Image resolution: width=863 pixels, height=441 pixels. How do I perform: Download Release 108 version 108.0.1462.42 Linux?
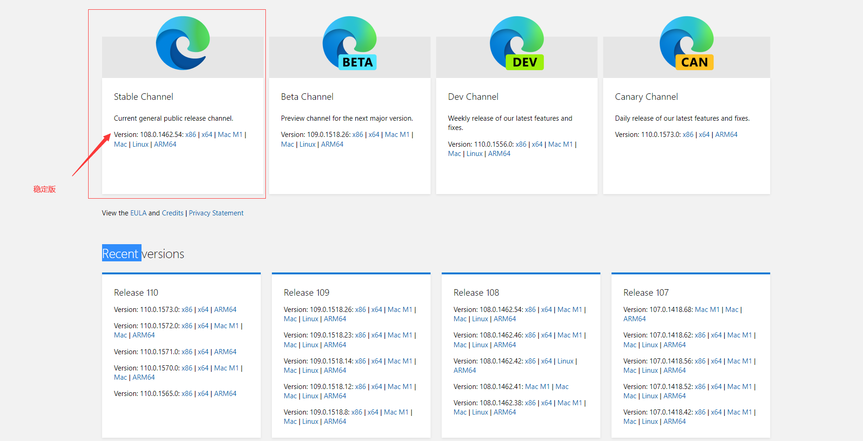[x=566, y=361]
